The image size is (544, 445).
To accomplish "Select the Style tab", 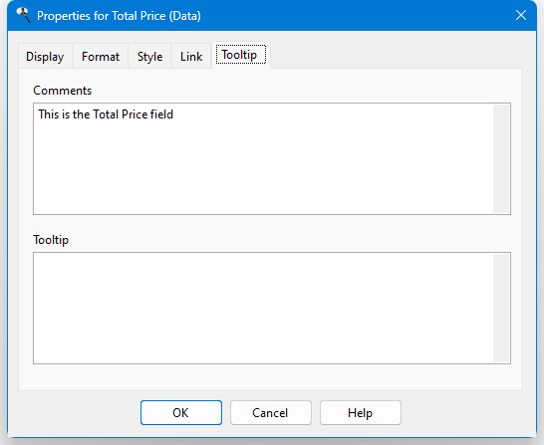I will [x=149, y=57].
